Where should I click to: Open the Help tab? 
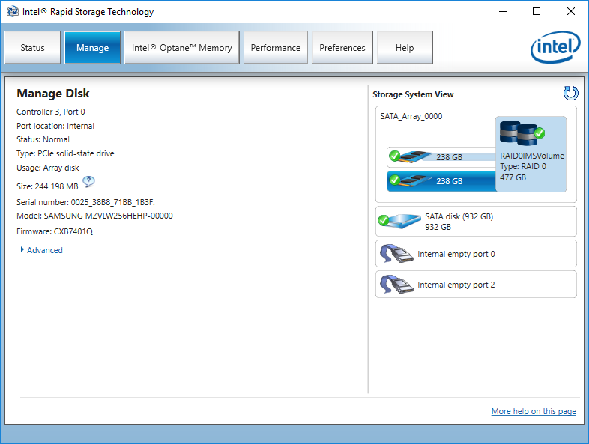coord(405,48)
